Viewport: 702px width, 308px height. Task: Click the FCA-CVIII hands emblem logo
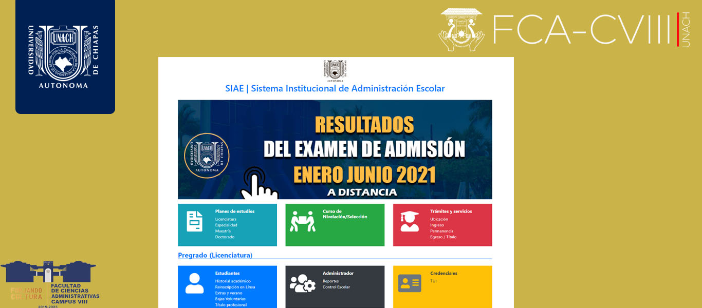(461, 30)
